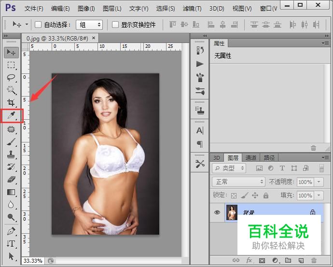
Task: Hide the 背景 layer eye icon
Action: [217, 212]
